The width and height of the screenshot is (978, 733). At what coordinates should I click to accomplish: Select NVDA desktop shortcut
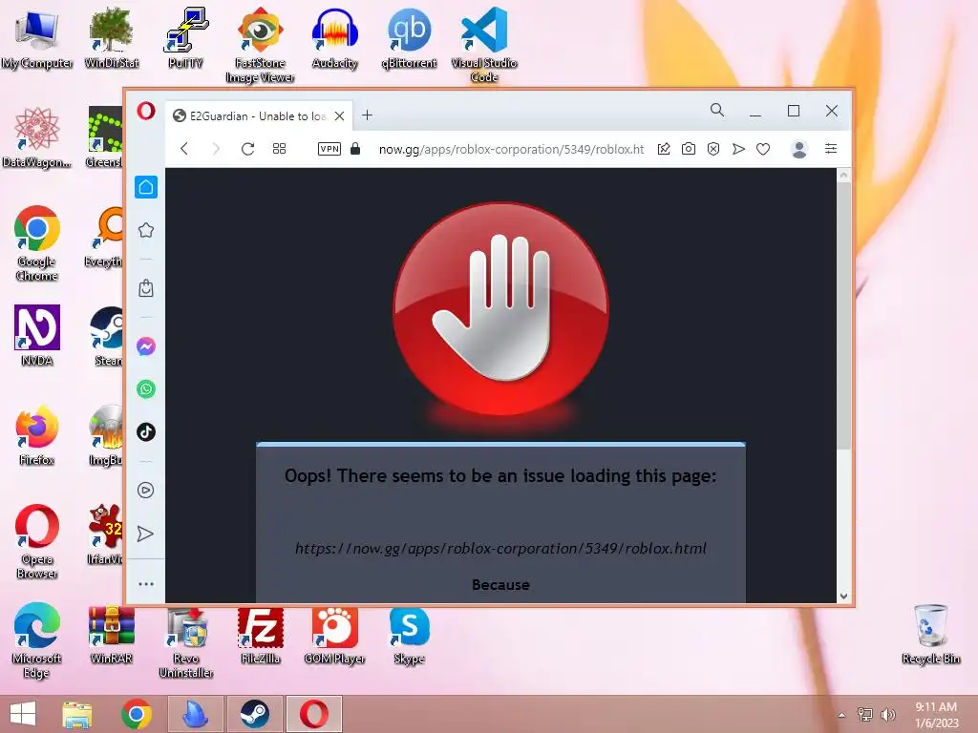(37, 335)
